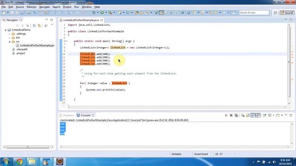
Task: Toggle Scroll Lock in Console toolbar
Action: tap(248, 115)
